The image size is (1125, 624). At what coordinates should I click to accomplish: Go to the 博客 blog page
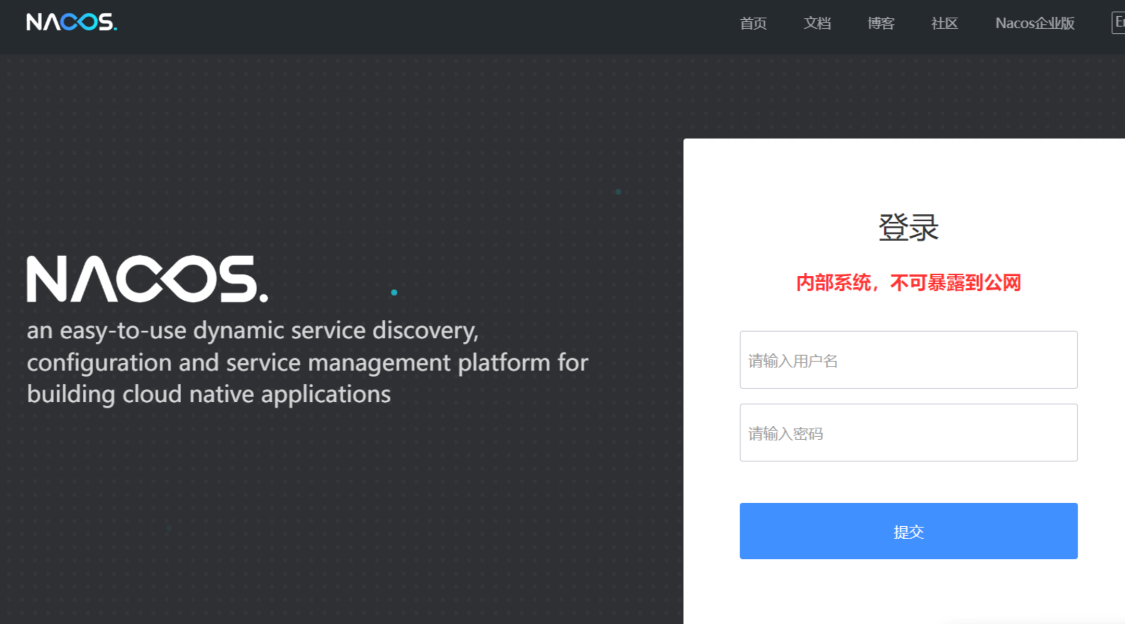pos(881,23)
